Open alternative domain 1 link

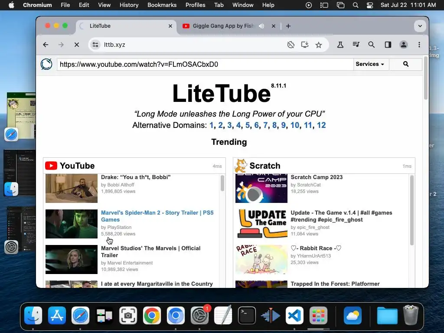point(212,125)
